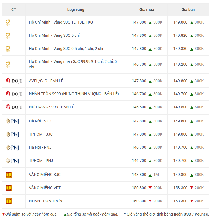Click the Giá mua column header
Image resolution: width=213 pixels, height=220 pixels.
coord(146,10)
